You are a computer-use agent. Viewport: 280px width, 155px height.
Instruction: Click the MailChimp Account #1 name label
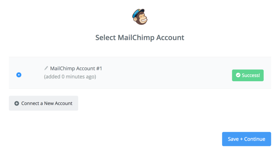tap(76, 68)
